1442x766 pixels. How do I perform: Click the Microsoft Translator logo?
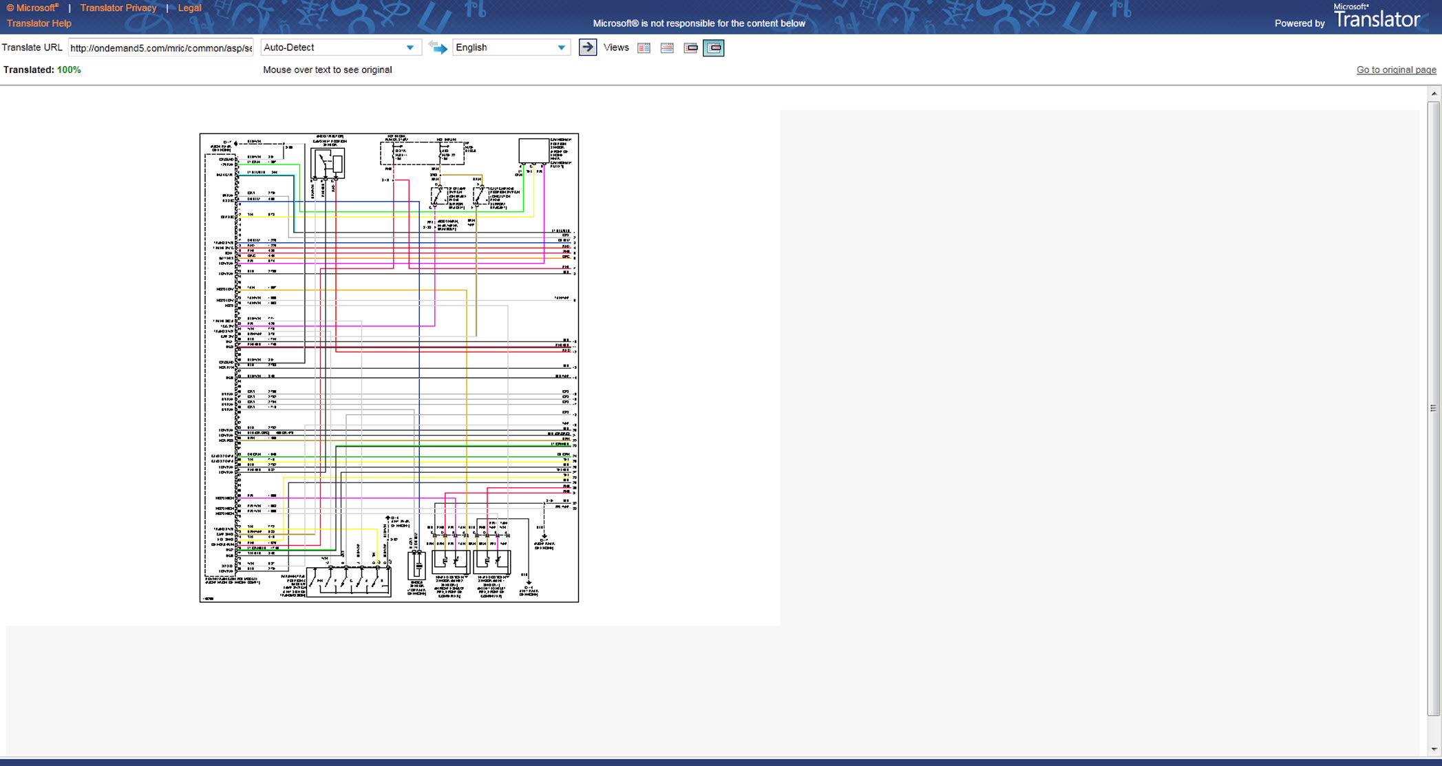[x=1377, y=17]
